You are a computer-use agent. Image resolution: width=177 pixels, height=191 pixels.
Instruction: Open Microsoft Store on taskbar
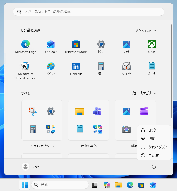[141, 185]
